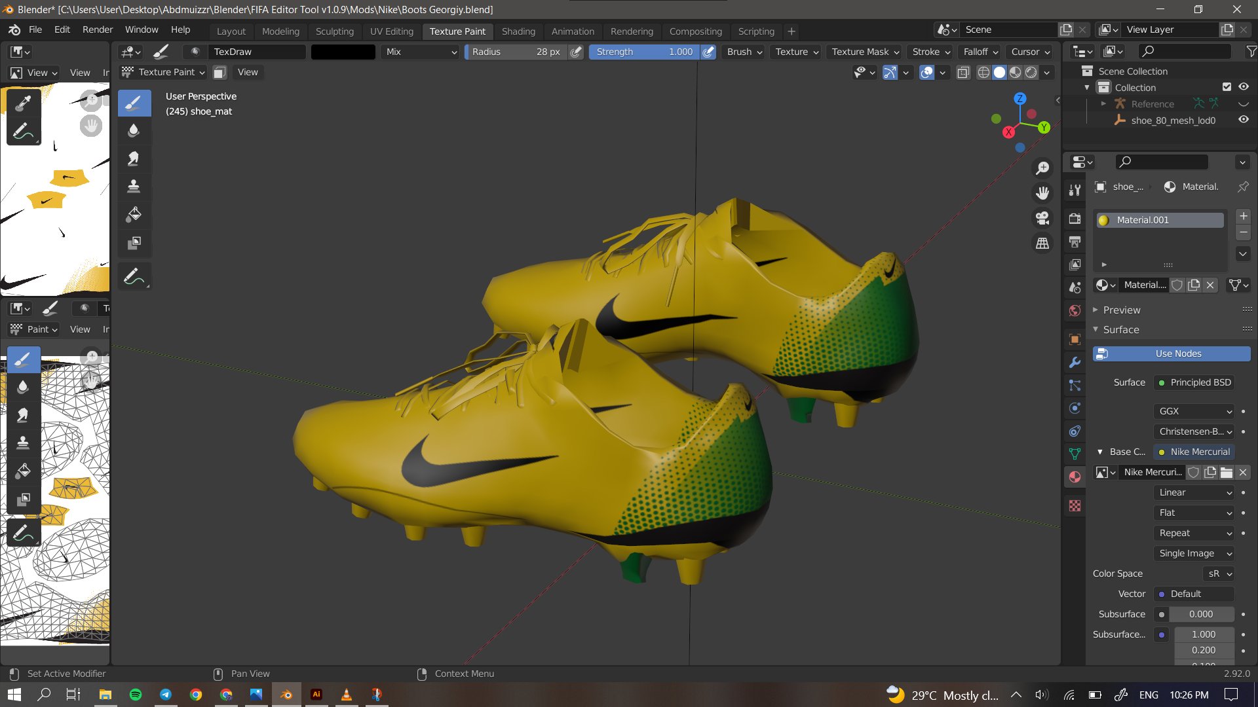Select the Clone tool in 3D viewport
Screen dimensions: 1258x707
134,187
